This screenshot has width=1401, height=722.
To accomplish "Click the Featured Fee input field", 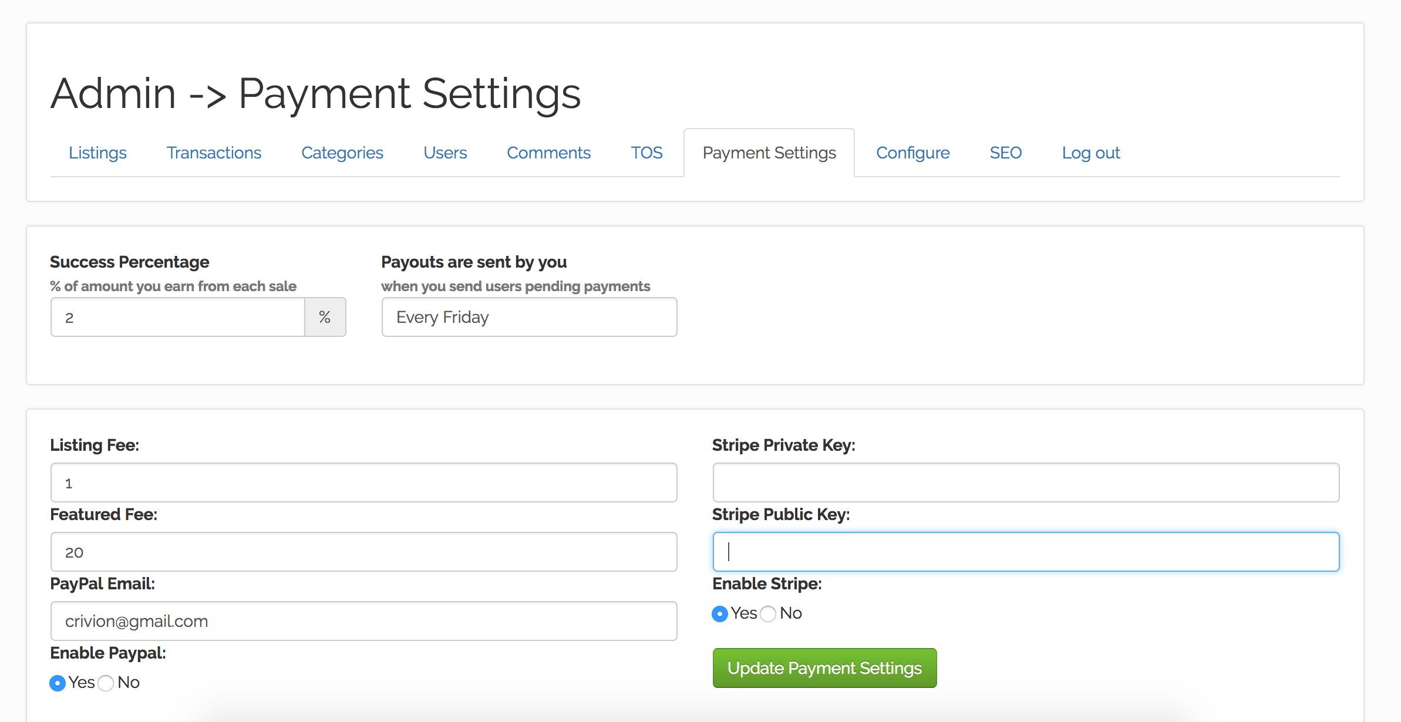I will pyautogui.click(x=364, y=551).
